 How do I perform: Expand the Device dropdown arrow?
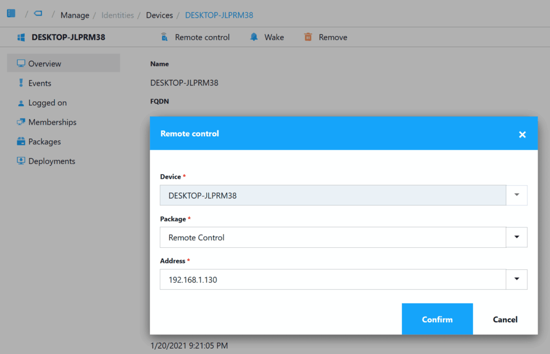point(517,195)
